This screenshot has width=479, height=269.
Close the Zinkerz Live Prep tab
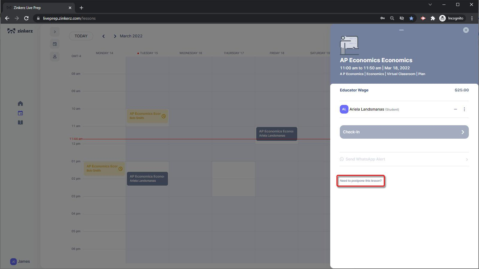point(70,8)
